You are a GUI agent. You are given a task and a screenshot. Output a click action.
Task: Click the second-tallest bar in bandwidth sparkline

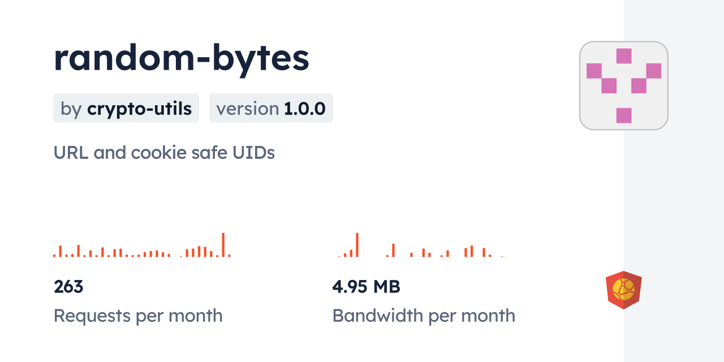click(x=393, y=251)
